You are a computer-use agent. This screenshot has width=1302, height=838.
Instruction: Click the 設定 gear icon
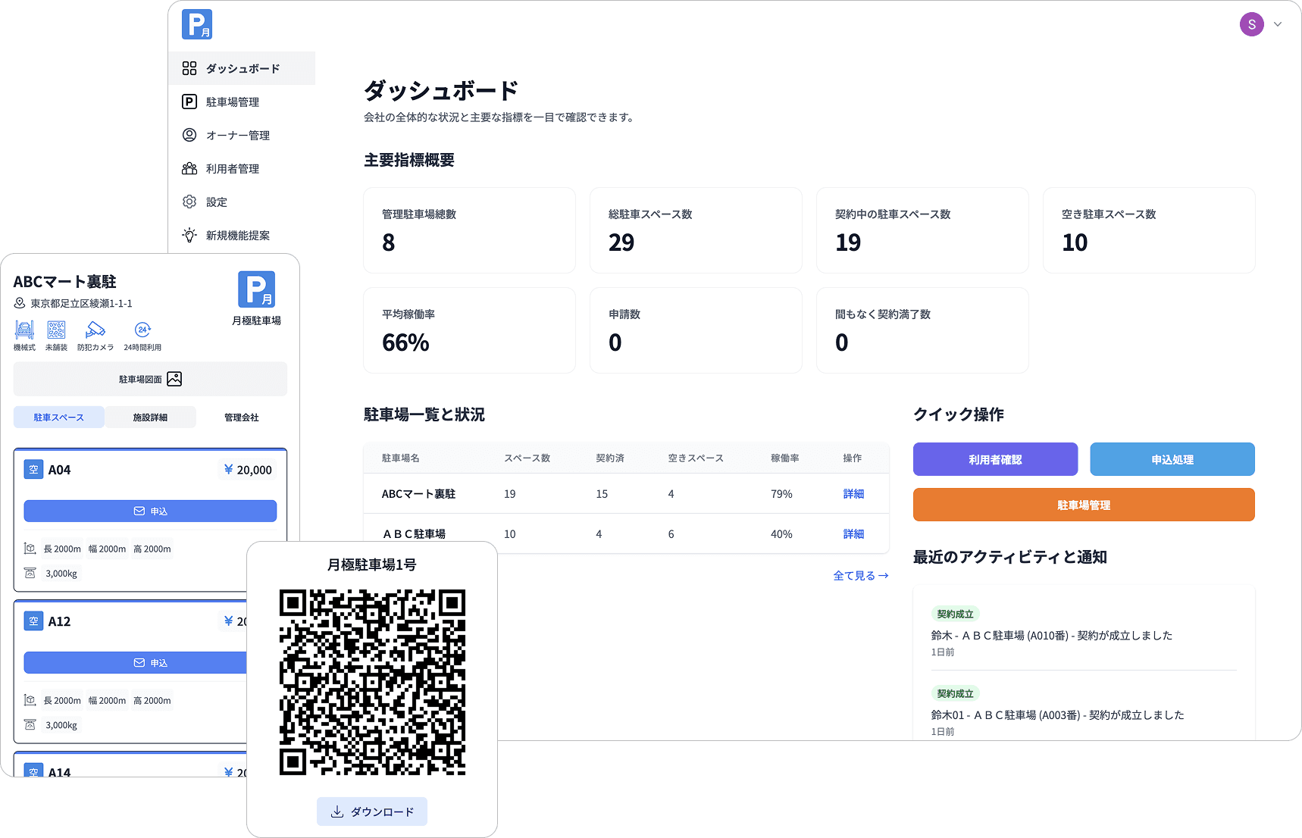189,202
